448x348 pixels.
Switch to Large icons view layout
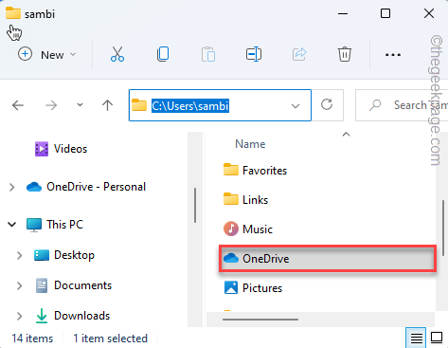(x=437, y=338)
